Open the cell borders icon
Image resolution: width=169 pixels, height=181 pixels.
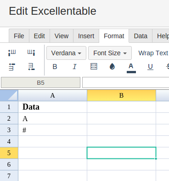point(94,66)
